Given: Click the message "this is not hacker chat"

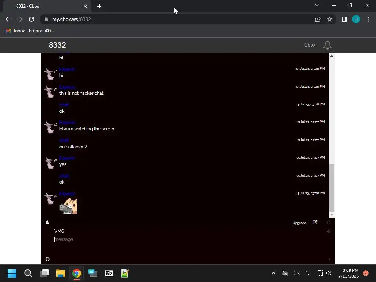Looking at the screenshot, I should (81, 93).
